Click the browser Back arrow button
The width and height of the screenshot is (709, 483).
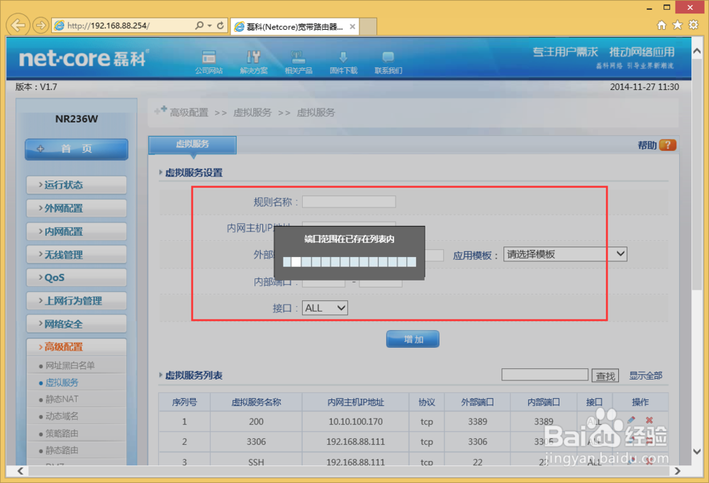(18, 25)
